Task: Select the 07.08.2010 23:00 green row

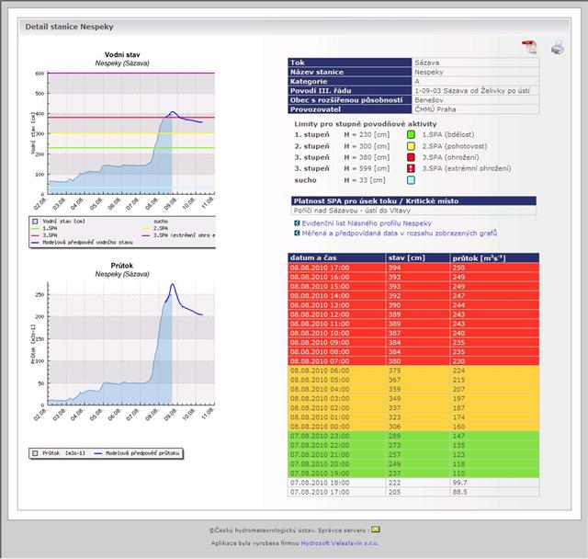Action: (x=413, y=436)
